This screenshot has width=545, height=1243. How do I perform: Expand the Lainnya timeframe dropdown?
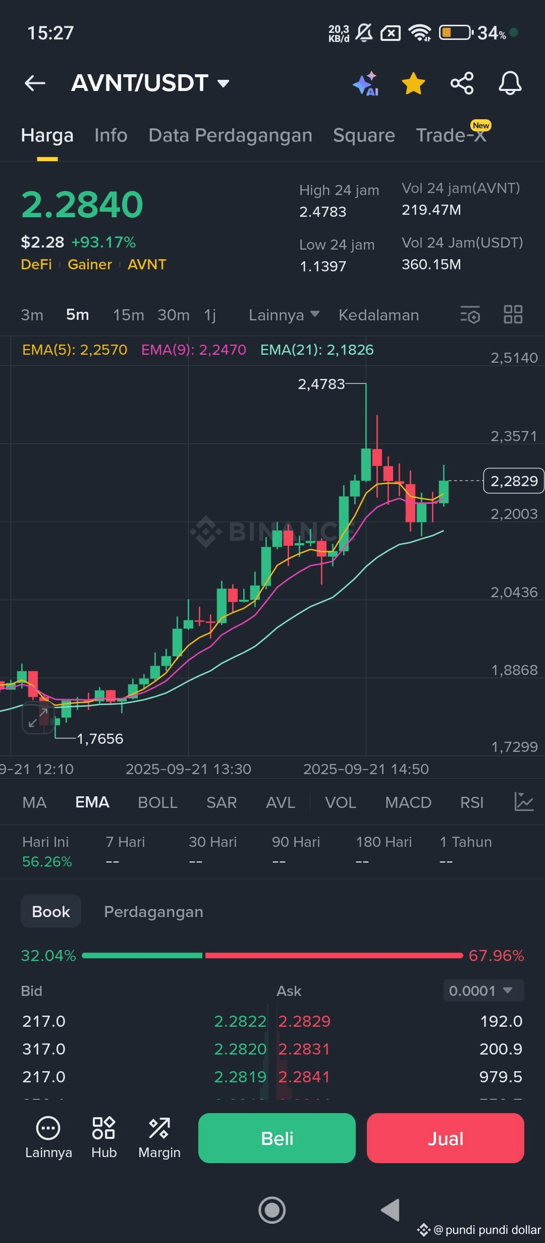click(x=284, y=315)
